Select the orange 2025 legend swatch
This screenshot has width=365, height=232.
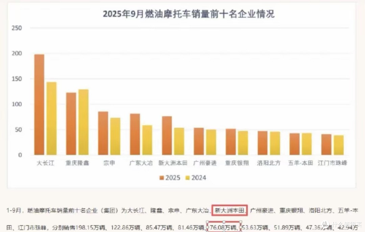click(162, 178)
